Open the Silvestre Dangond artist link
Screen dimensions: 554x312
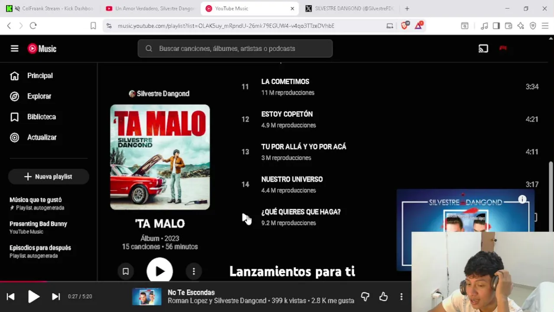(159, 94)
